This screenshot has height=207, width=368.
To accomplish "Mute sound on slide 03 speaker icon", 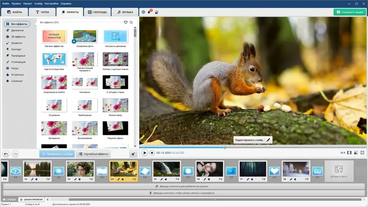I will tap(80, 179).
